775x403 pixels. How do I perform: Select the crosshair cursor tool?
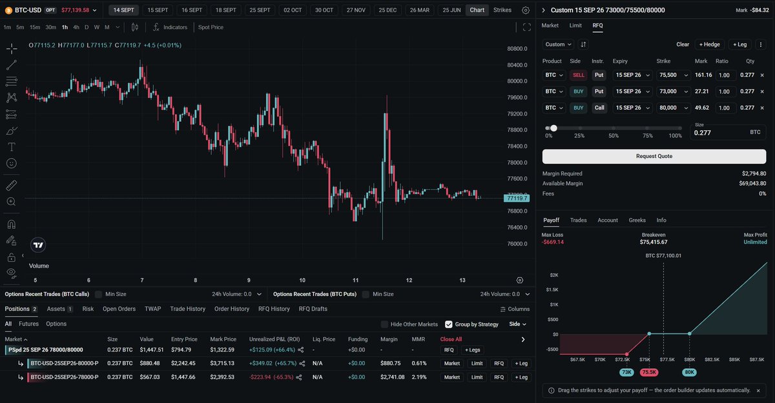coord(12,49)
